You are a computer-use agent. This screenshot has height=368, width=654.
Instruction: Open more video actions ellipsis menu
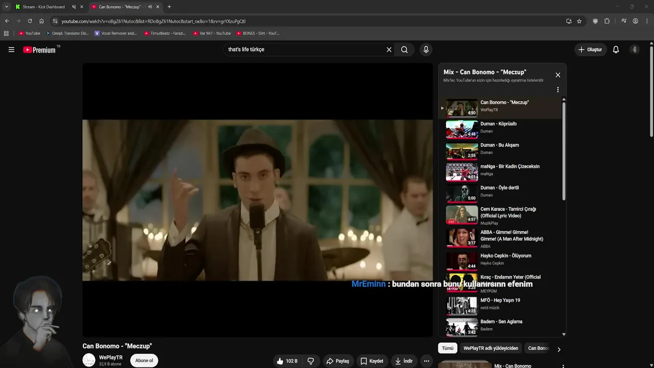(426, 361)
